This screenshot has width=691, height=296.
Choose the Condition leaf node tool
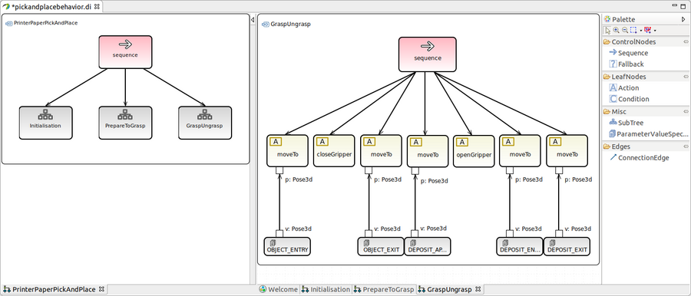pos(629,99)
